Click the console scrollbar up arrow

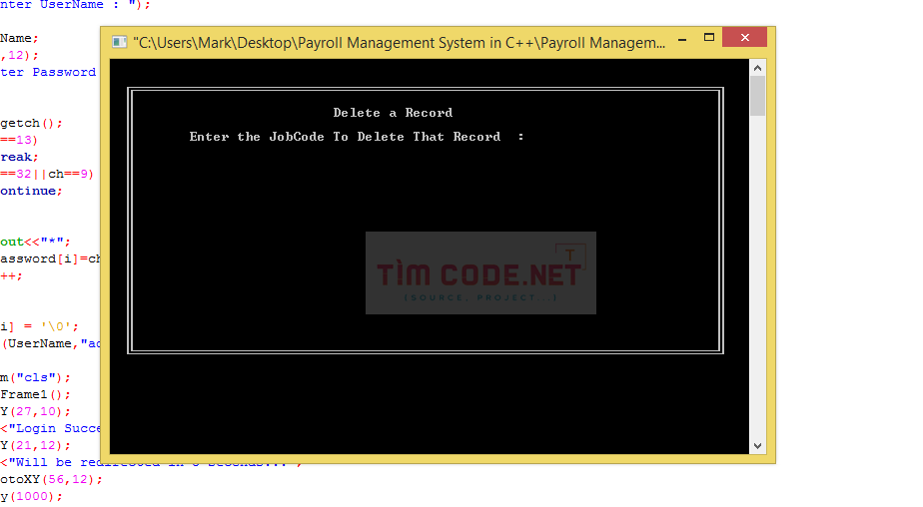pyautogui.click(x=757, y=68)
